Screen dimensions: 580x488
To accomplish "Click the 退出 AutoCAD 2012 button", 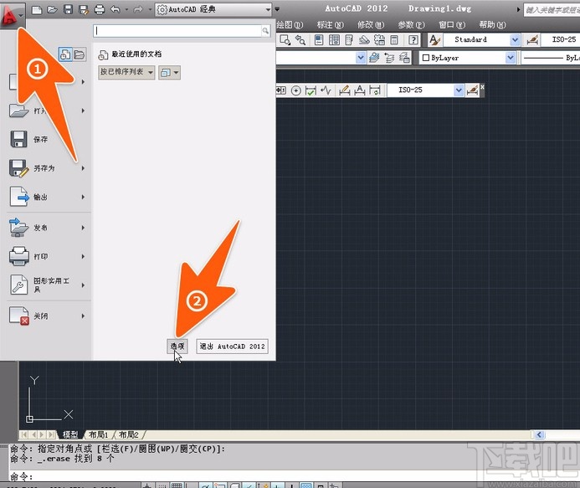I will (233, 347).
